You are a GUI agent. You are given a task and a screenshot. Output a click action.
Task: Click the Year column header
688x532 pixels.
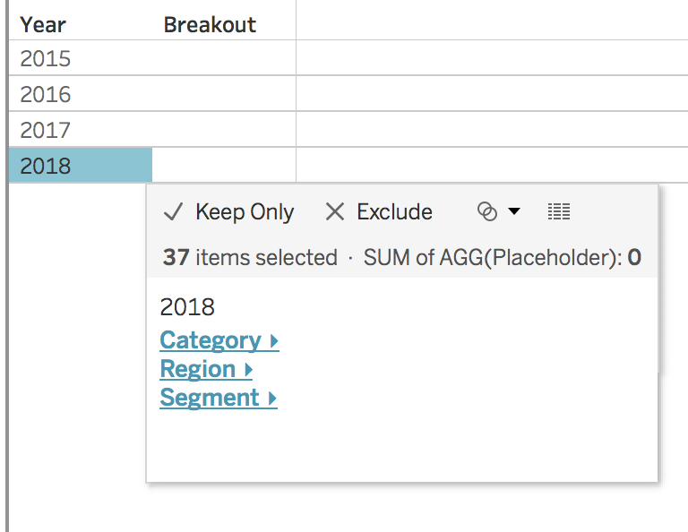coord(43,24)
